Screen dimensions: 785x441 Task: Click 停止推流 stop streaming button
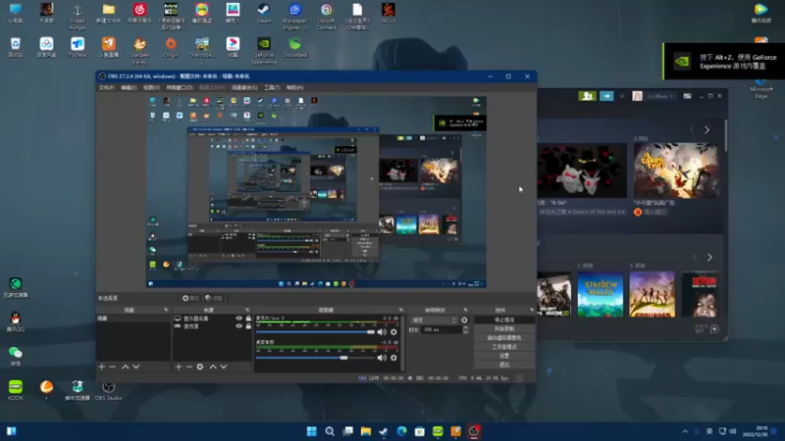tap(503, 319)
